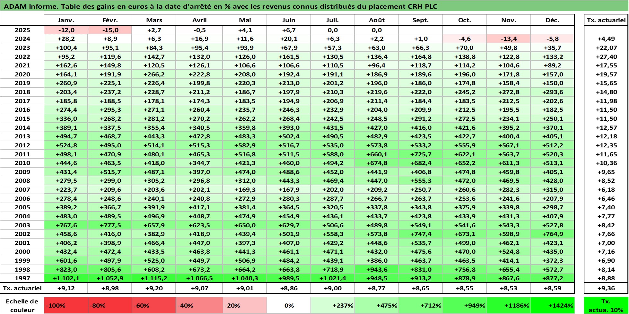Click the +943,6 cell in August 1998
The height and width of the screenshot is (314, 629).
[x=377, y=269]
